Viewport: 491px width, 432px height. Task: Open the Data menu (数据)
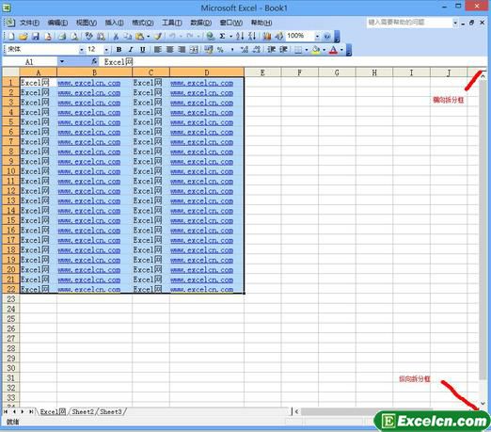(x=201, y=23)
